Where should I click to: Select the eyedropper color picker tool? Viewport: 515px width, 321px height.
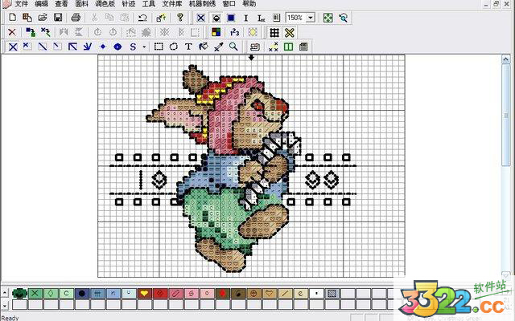tap(218, 47)
